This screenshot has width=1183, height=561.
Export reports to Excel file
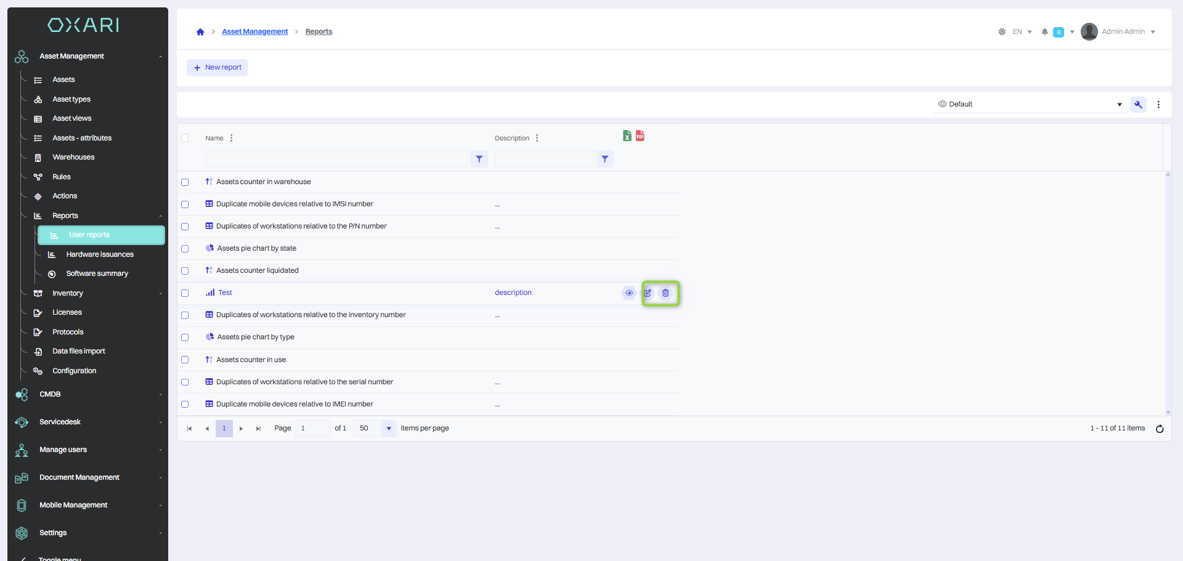pyautogui.click(x=627, y=136)
